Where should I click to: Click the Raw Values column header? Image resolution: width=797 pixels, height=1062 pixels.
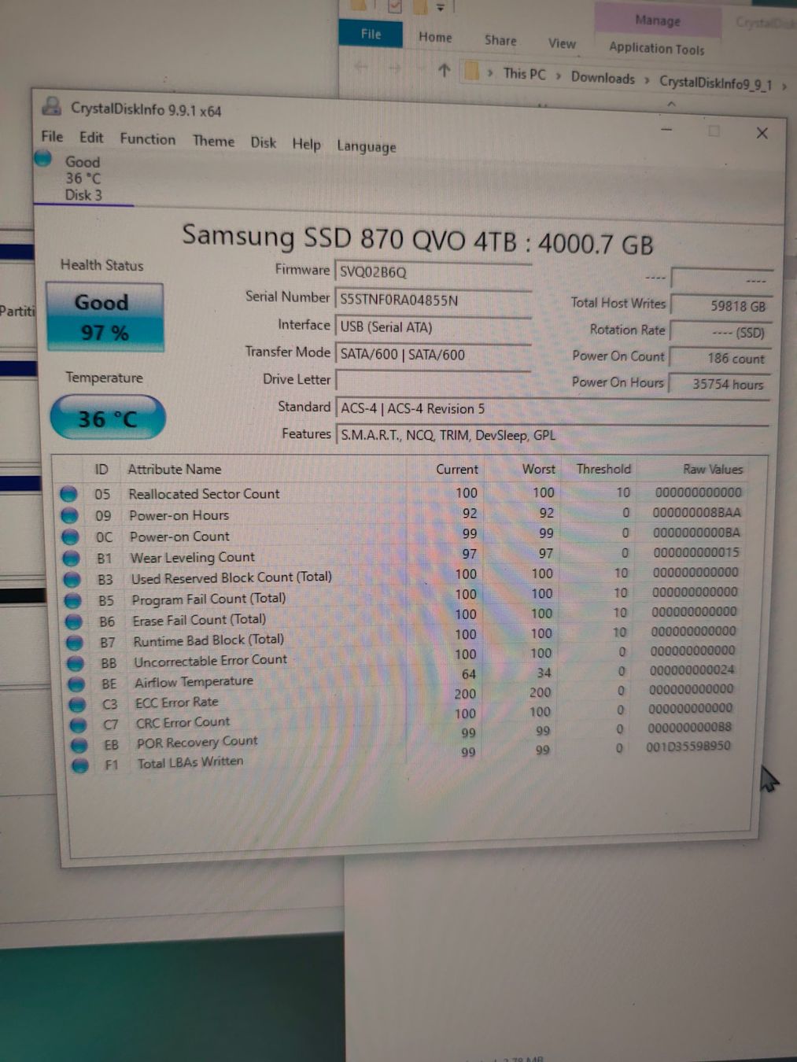tap(713, 469)
